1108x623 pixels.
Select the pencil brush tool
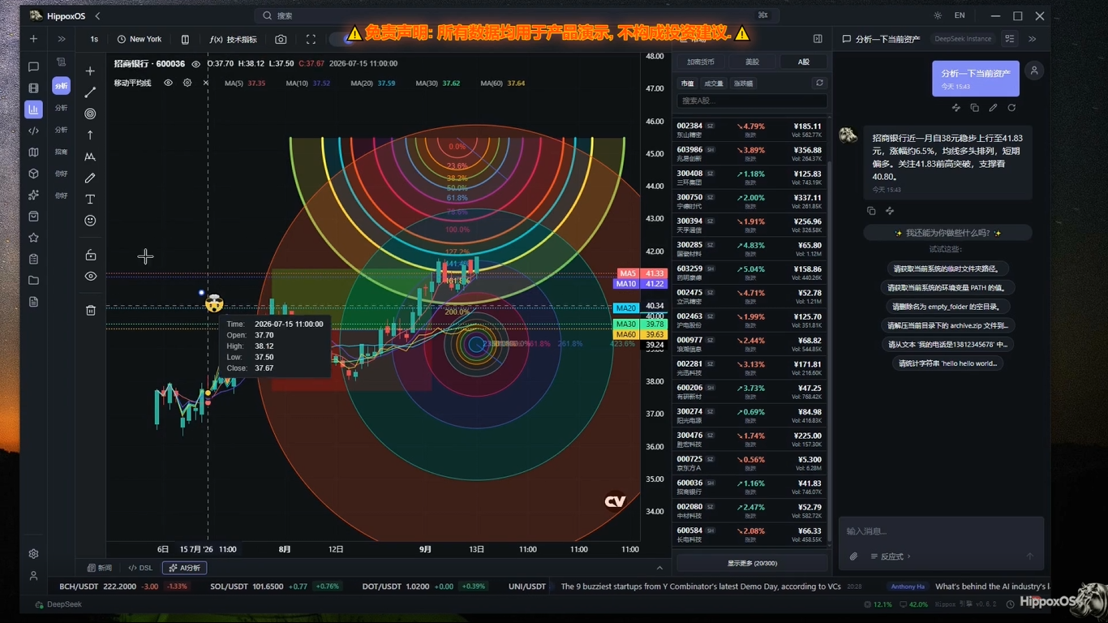click(90, 178)
